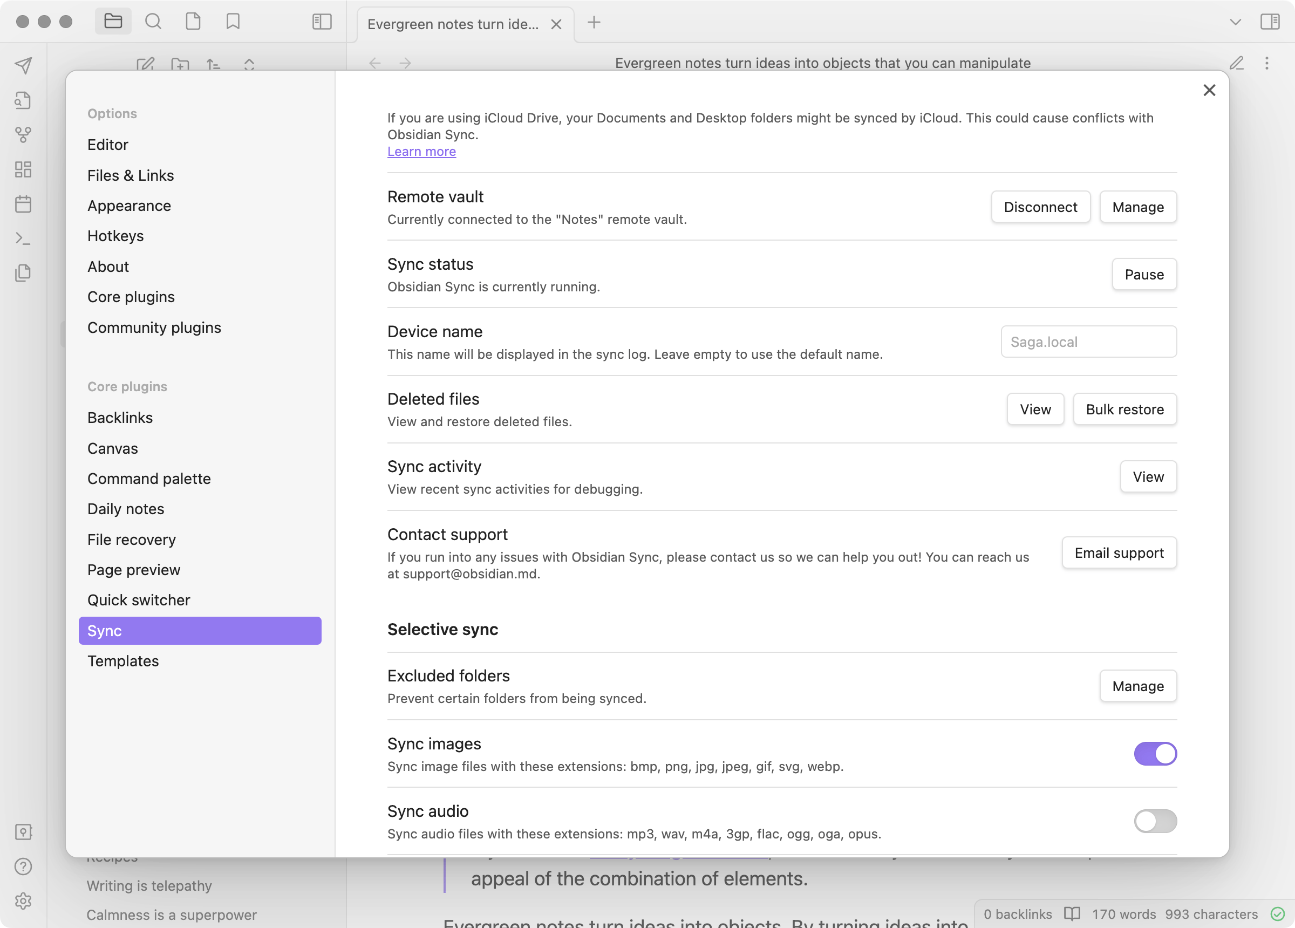Click Learn more iCloud sync link
The height and width of the screenshot is (928, 1295).
(421, 151)
